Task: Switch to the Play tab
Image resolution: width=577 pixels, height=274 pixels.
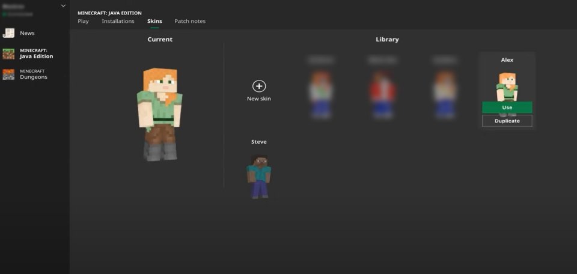Action: coord(83,22)
